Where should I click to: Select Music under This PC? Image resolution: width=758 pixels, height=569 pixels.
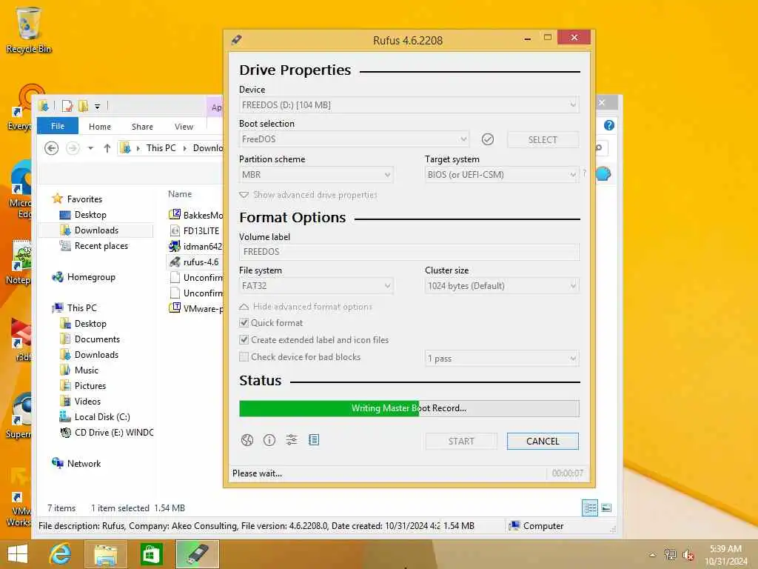(87, 370)
